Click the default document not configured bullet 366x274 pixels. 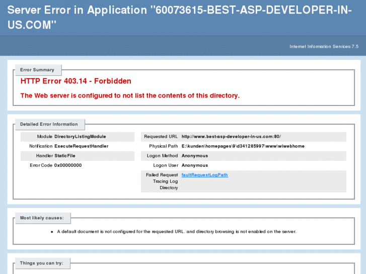[x=176, y=232]
